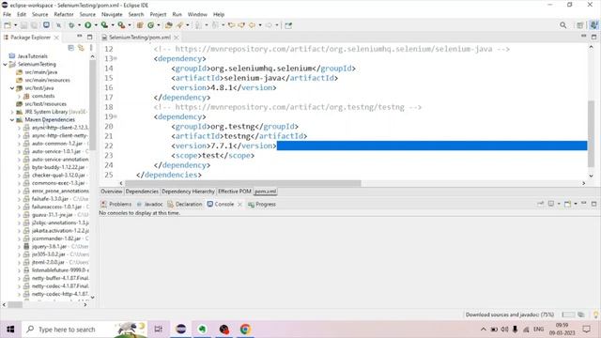Expand JRE System Library node
Screen dimensions: 601x338
point(12,112)
